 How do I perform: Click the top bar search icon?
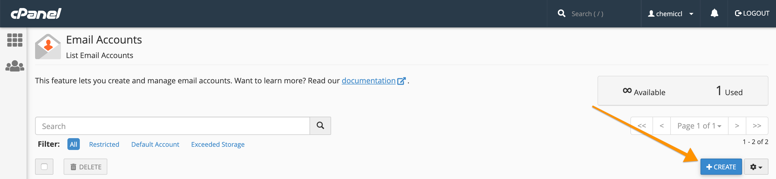[x=561, y=13]
